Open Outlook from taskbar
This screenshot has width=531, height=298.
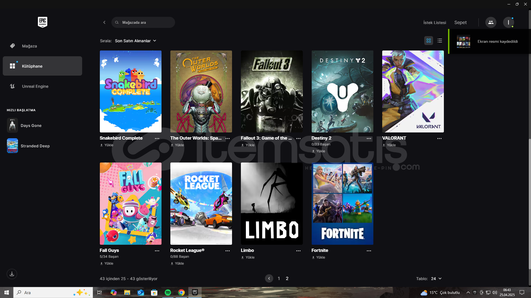tap(141, 292)
